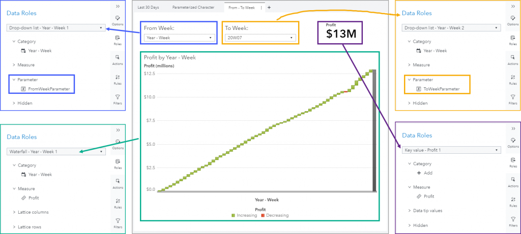Click Add under Category in Key value panel
Screen dimensions: 521x234
[425, 173]
